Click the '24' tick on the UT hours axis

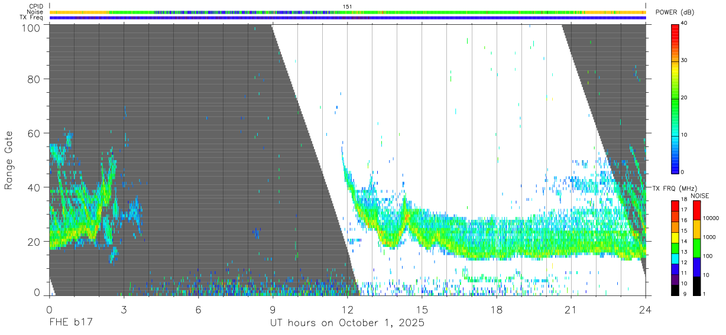click(645, 308)
